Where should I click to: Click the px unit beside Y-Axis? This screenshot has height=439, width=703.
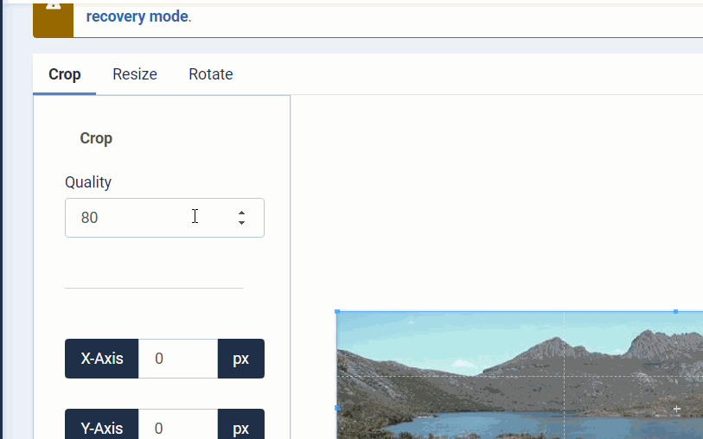tap(241, 424)
